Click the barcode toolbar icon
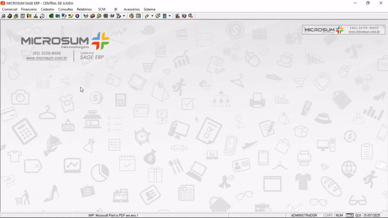Image resolution: width=388 pixels, height=218 pixels. pos(106,16)
